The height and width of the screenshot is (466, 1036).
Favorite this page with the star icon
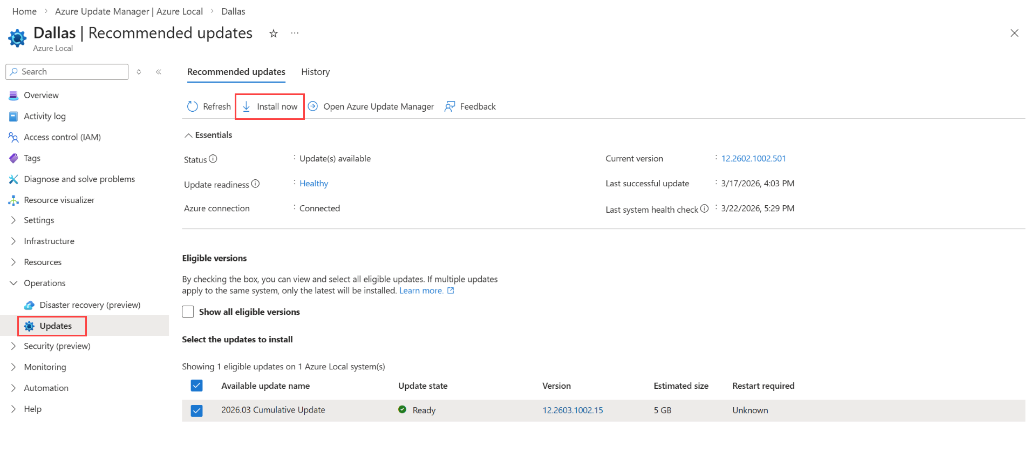coord(274,33)
